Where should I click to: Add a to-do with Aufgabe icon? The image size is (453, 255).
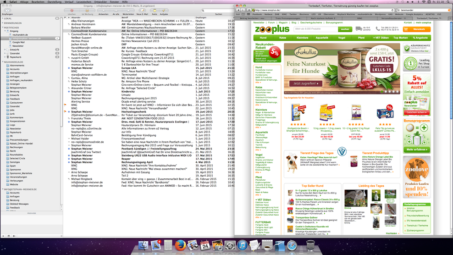(x=164, y=11)
